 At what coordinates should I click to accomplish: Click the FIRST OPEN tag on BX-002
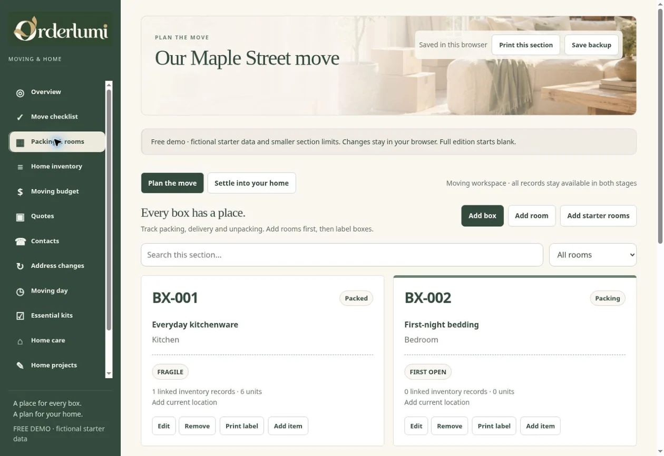428,372
